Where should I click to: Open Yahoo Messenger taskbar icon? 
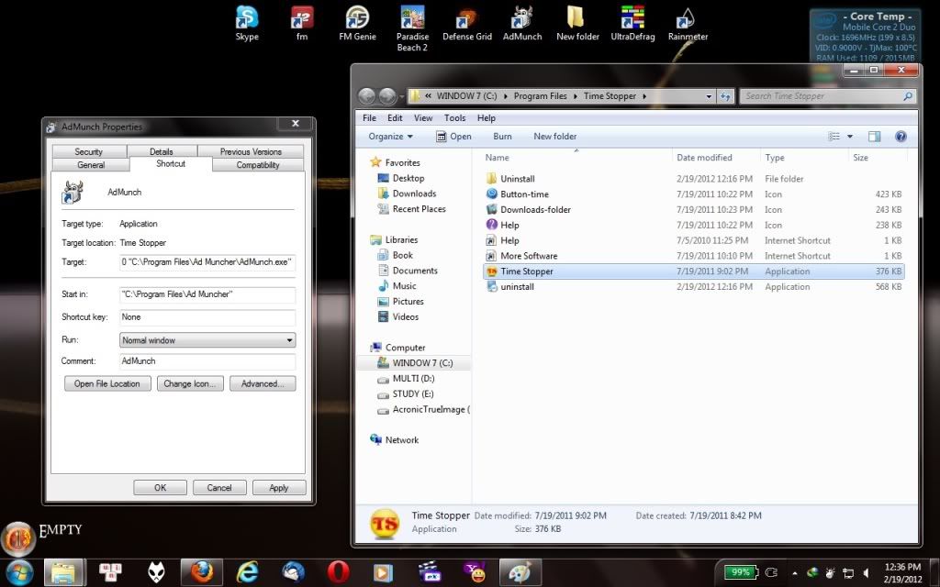(x=475, y=572)
